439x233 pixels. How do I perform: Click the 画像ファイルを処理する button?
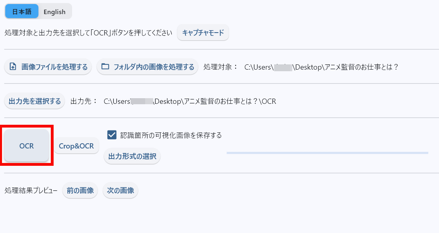tap(48, 67)
